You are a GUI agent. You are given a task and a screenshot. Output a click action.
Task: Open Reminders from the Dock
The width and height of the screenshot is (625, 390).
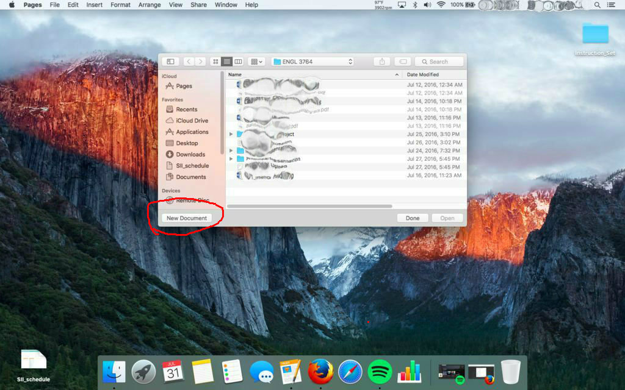tap(231, 372)
